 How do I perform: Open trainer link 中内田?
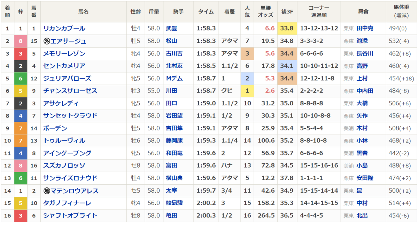click(365, 91)
